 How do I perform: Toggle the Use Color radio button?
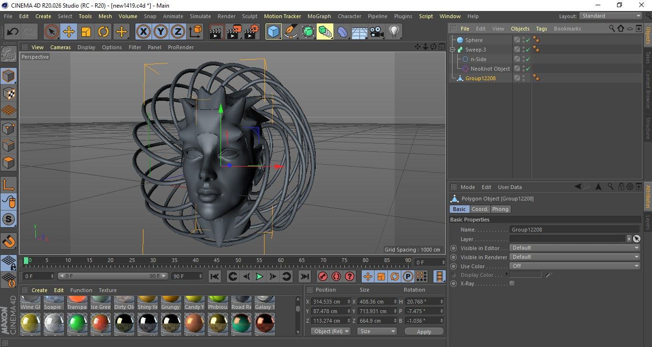[x=453, y=266]
